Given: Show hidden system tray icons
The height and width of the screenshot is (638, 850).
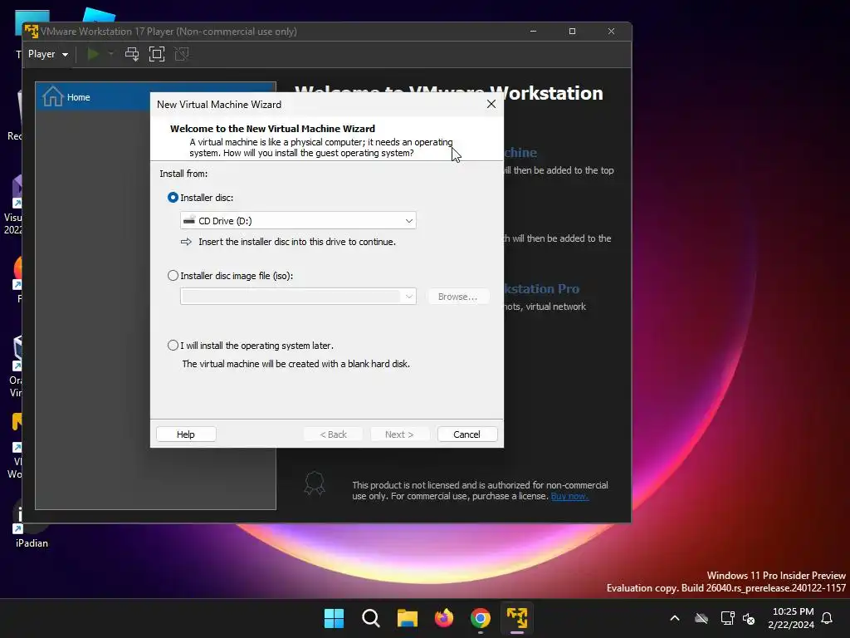Looking at the screenshot, I should (675, 618).
